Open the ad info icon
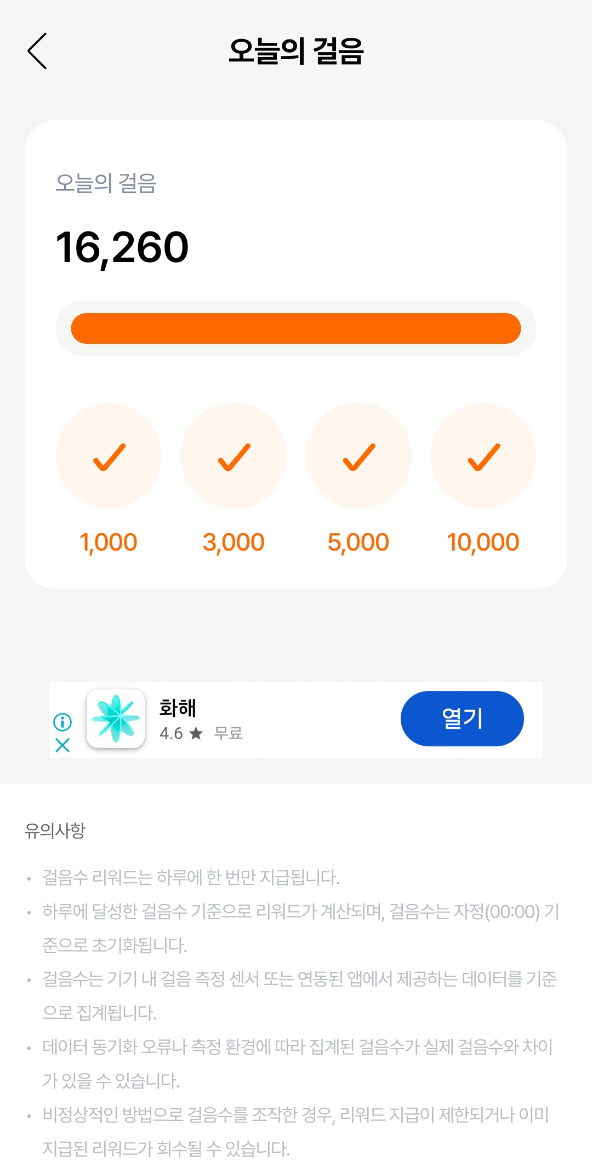This screenshot has width=592, height=1167. (x=62, y=722)
